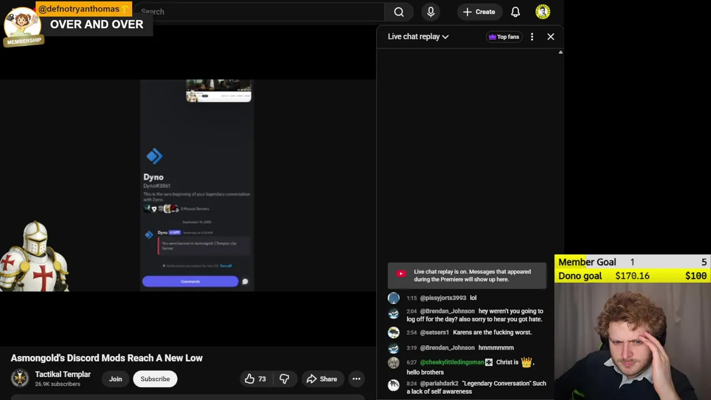Click the Dyno logo icon in video
Screen dimensions: 711x400
click(154, 156)
